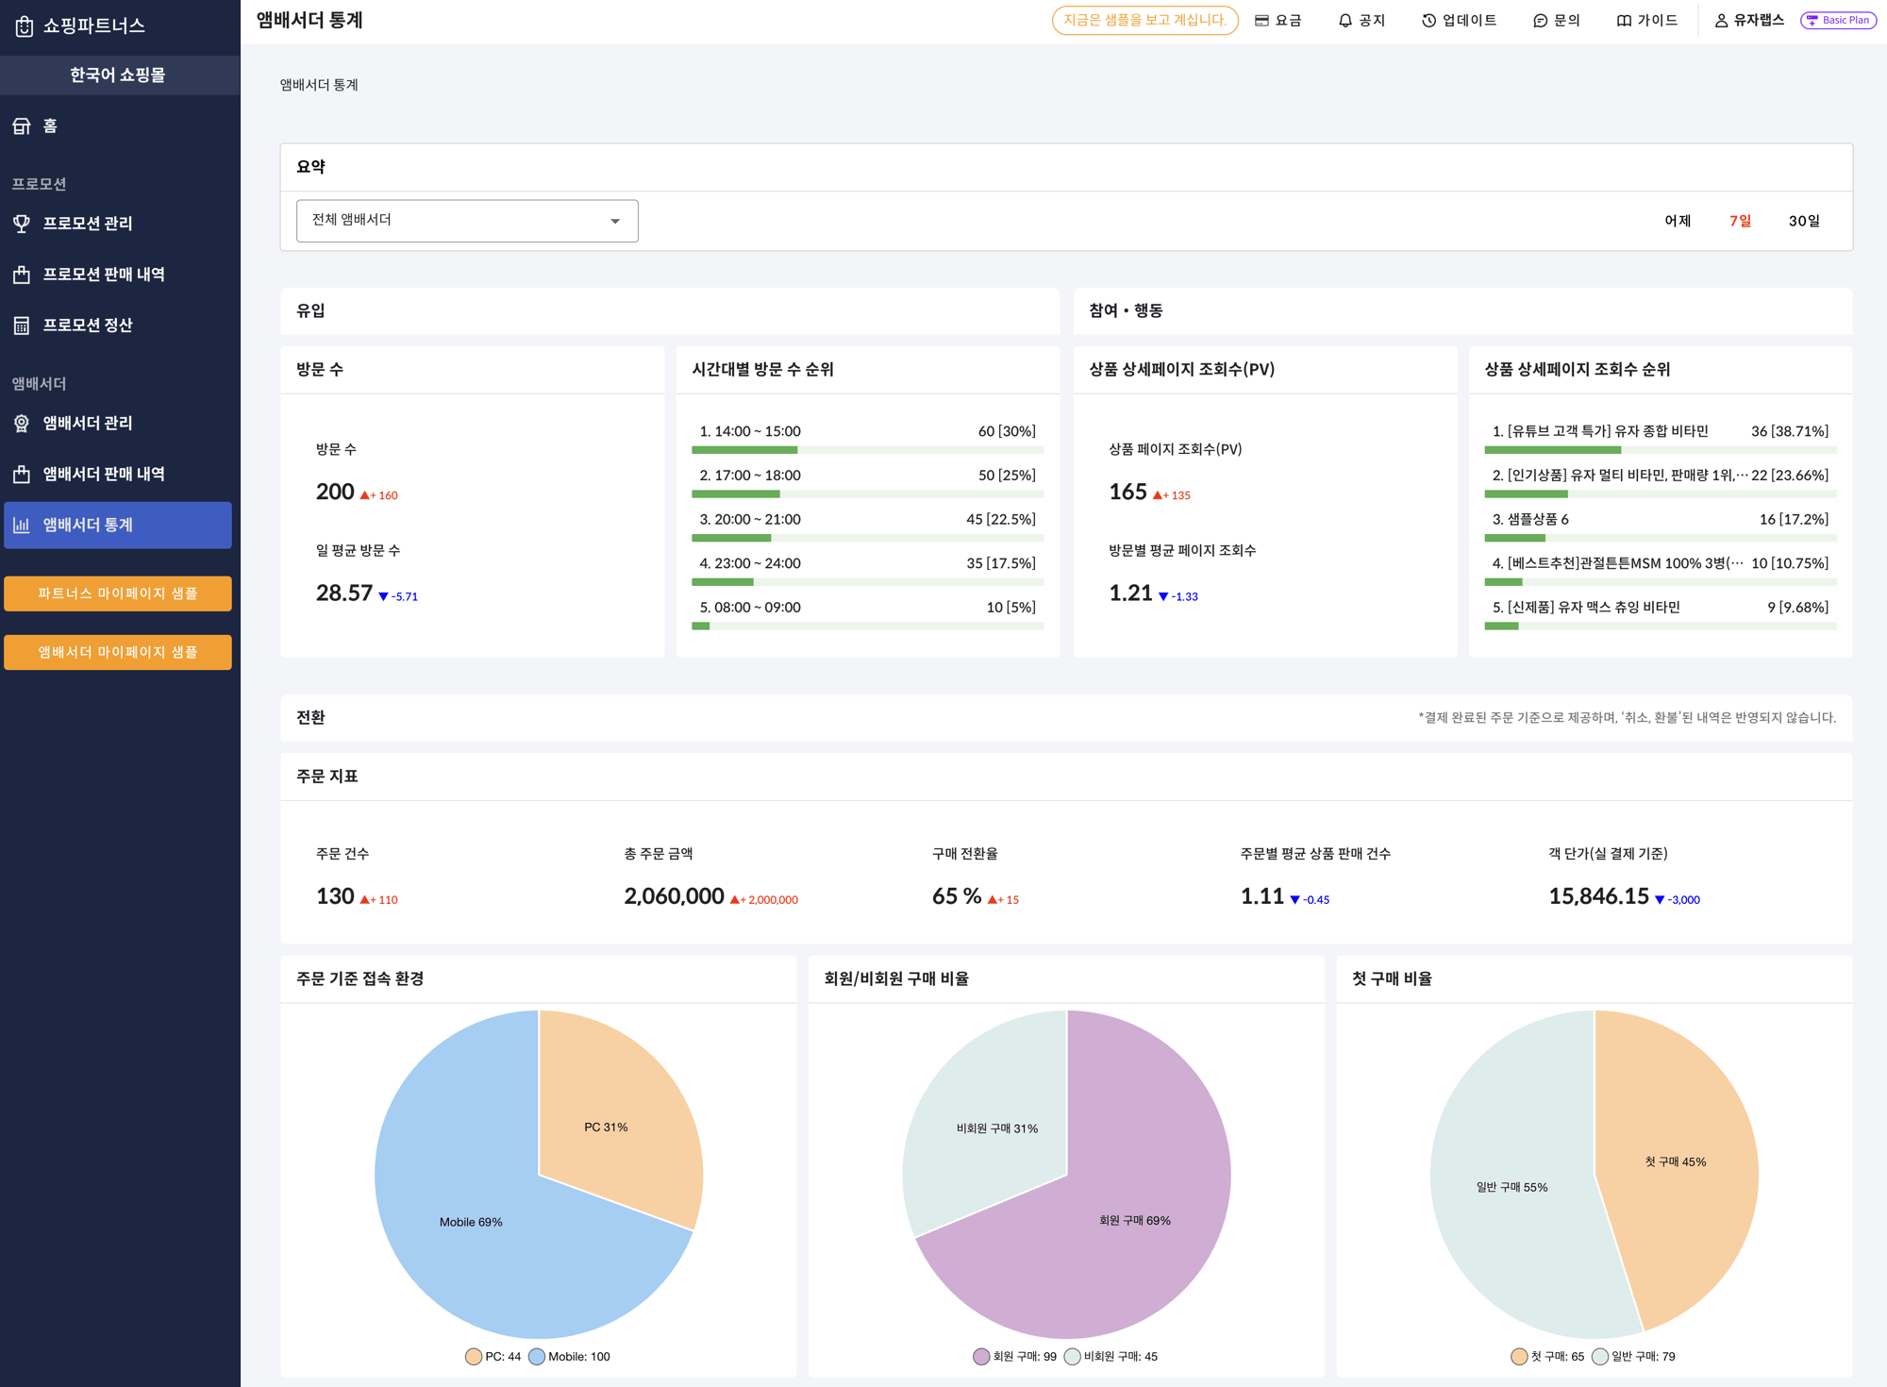Image resolution: width=1887 pixels, height=1387 pixels.
Task: Open the 문의 link in header
Action: [1557, 21]
